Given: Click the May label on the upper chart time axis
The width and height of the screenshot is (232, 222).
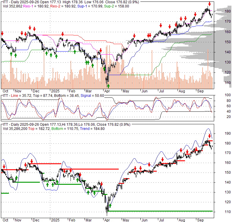Looking at the screenshot, I should [x=126, y=91].
